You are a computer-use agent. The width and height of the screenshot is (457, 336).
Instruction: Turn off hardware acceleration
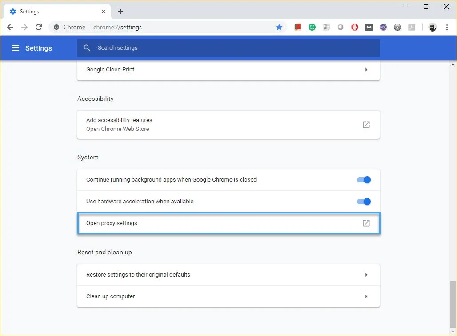point(363,202)
